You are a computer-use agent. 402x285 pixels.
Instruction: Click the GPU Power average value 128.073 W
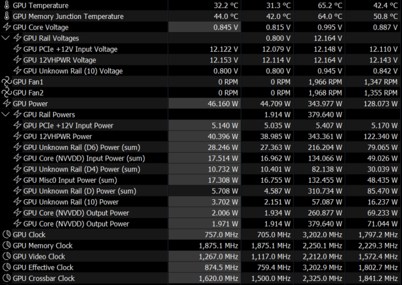381,104
